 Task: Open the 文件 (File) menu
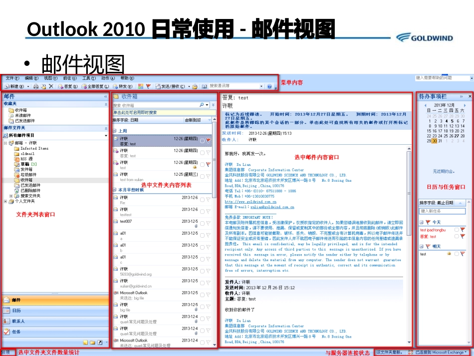pyautogui.click(x=12, y=78)
